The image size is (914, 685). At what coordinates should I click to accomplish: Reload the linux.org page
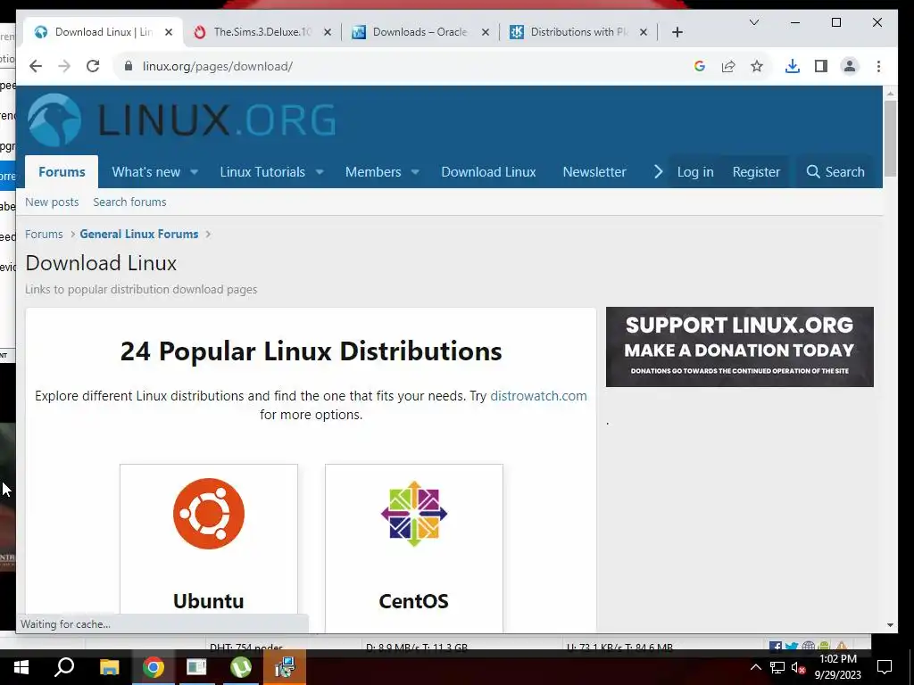(93, 66)
